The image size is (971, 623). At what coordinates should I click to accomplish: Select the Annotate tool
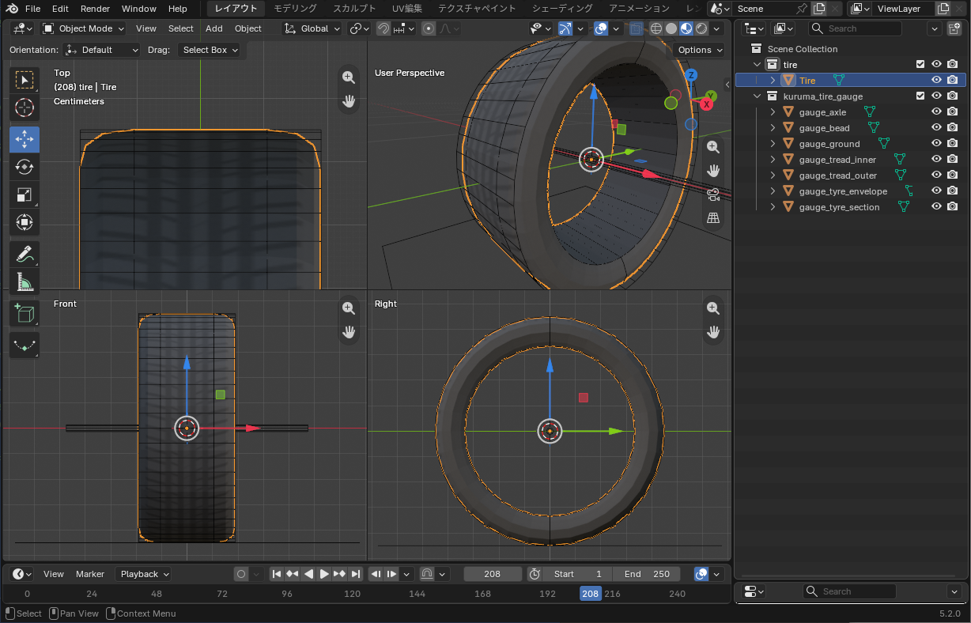click(25, 254)
